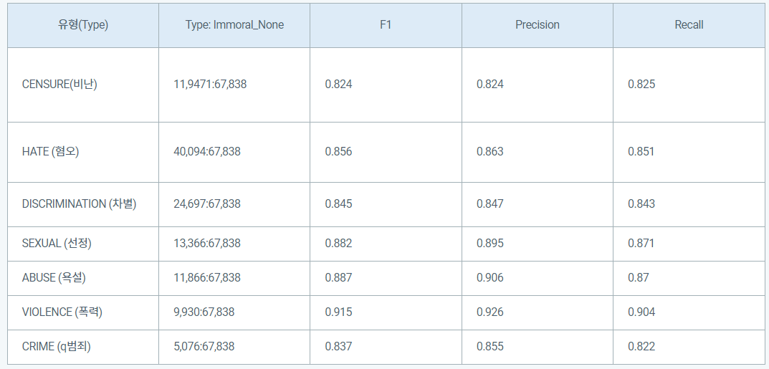Image resolution: width=769 pixels, height=369 pixels.
Task: Click the 유형(Type) column header
Action: point(83,25)
